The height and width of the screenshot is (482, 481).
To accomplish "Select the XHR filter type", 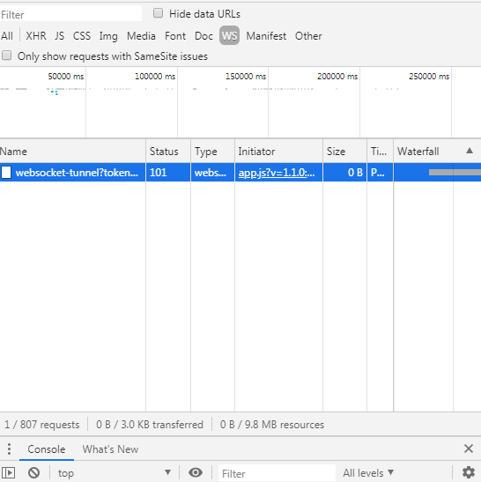I will 36,36.
